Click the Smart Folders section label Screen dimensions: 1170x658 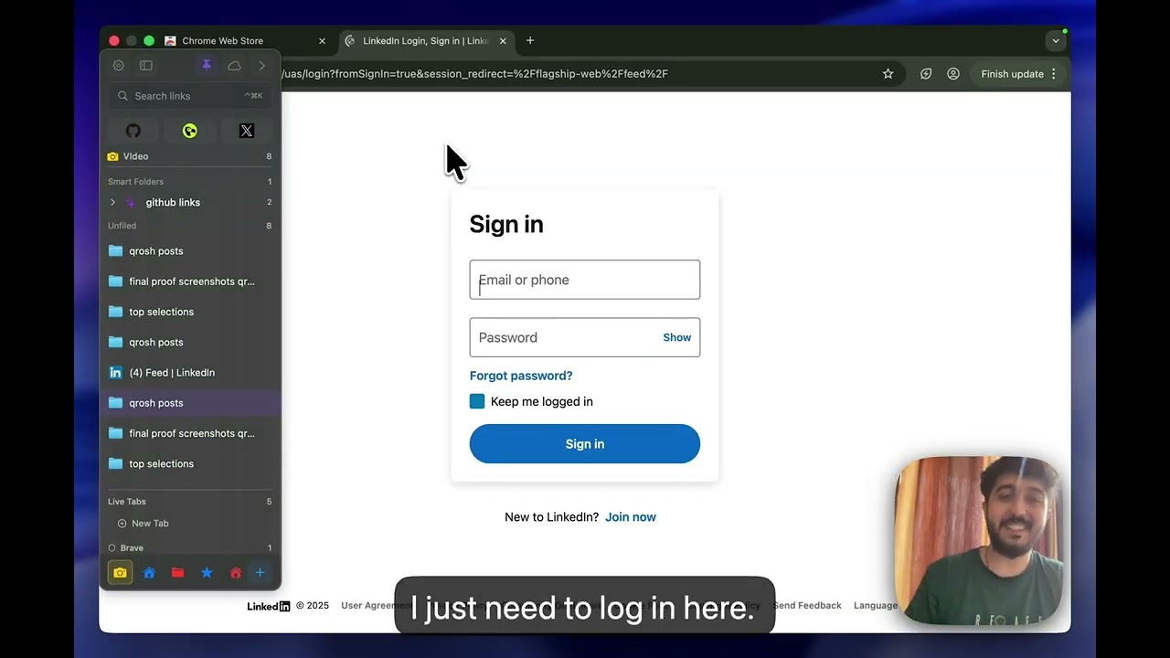[x=135, y=182]
